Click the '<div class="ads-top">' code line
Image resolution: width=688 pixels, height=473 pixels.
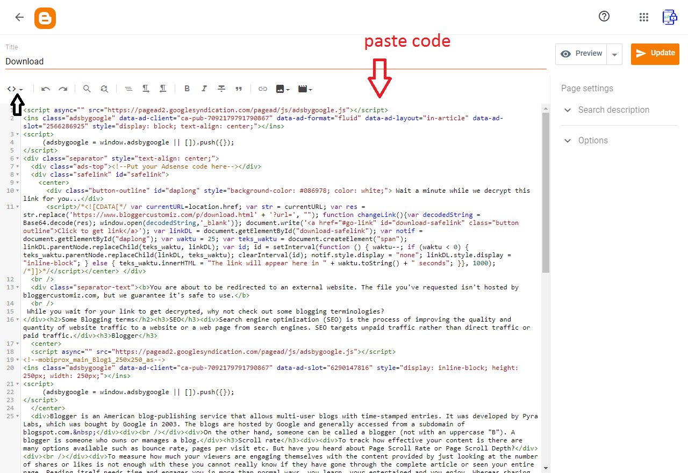tap(146, 166)
